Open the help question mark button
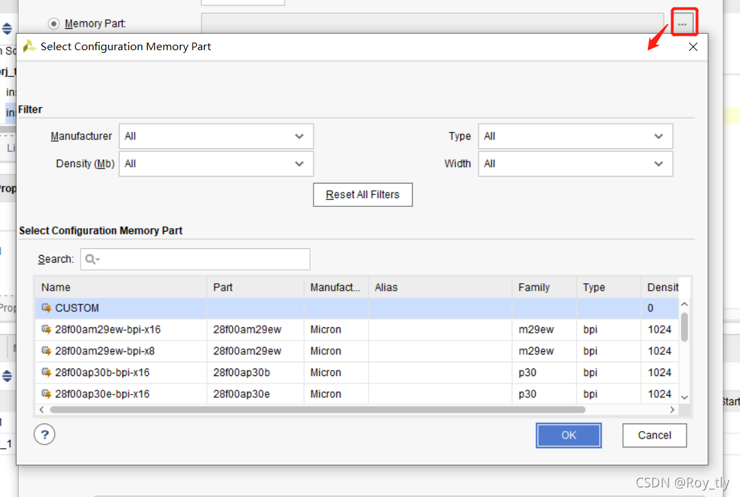740x497 pixels. [45, 434]
